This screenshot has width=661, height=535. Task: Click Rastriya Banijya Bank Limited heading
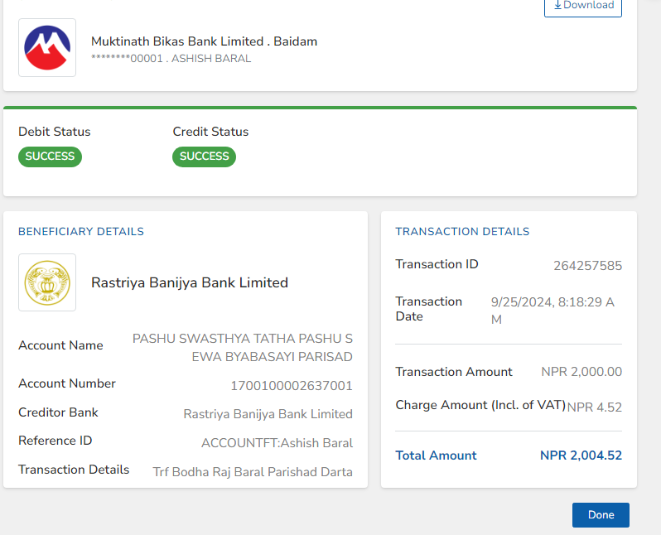[x=190, y=282]
